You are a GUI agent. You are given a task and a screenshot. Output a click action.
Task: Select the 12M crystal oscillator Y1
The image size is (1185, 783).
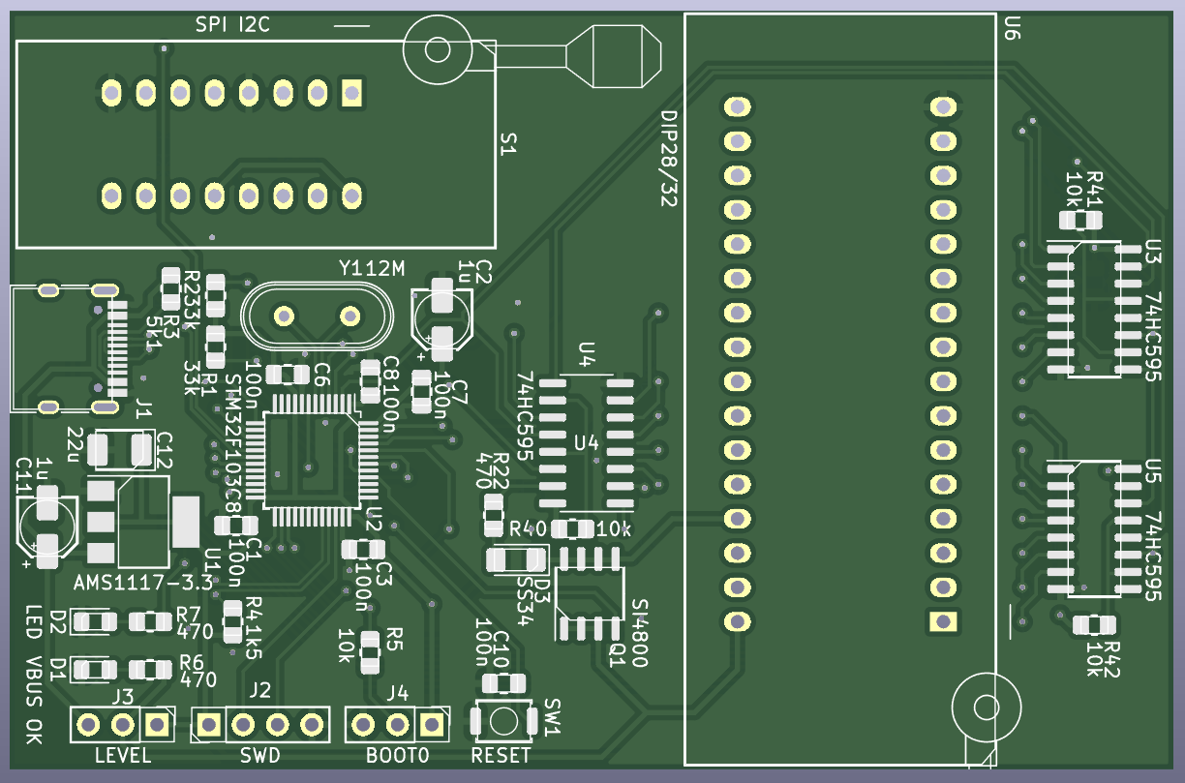[x=316, y=316]
